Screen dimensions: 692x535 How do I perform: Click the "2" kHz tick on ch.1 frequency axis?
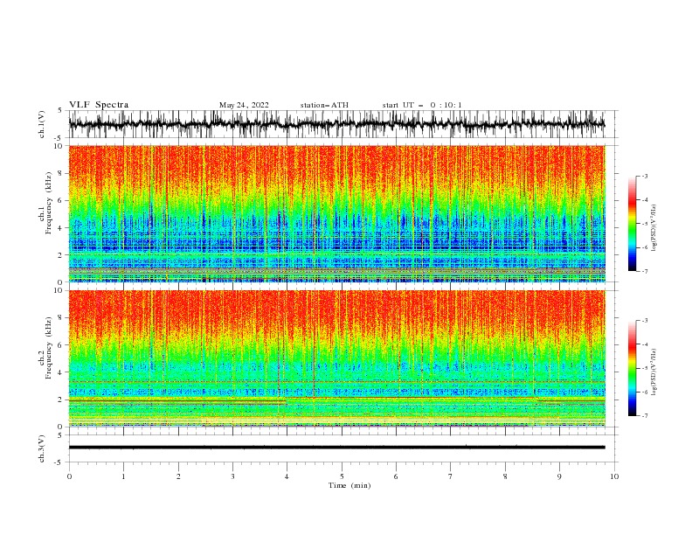pyautogui.click(x=61, y=255)
